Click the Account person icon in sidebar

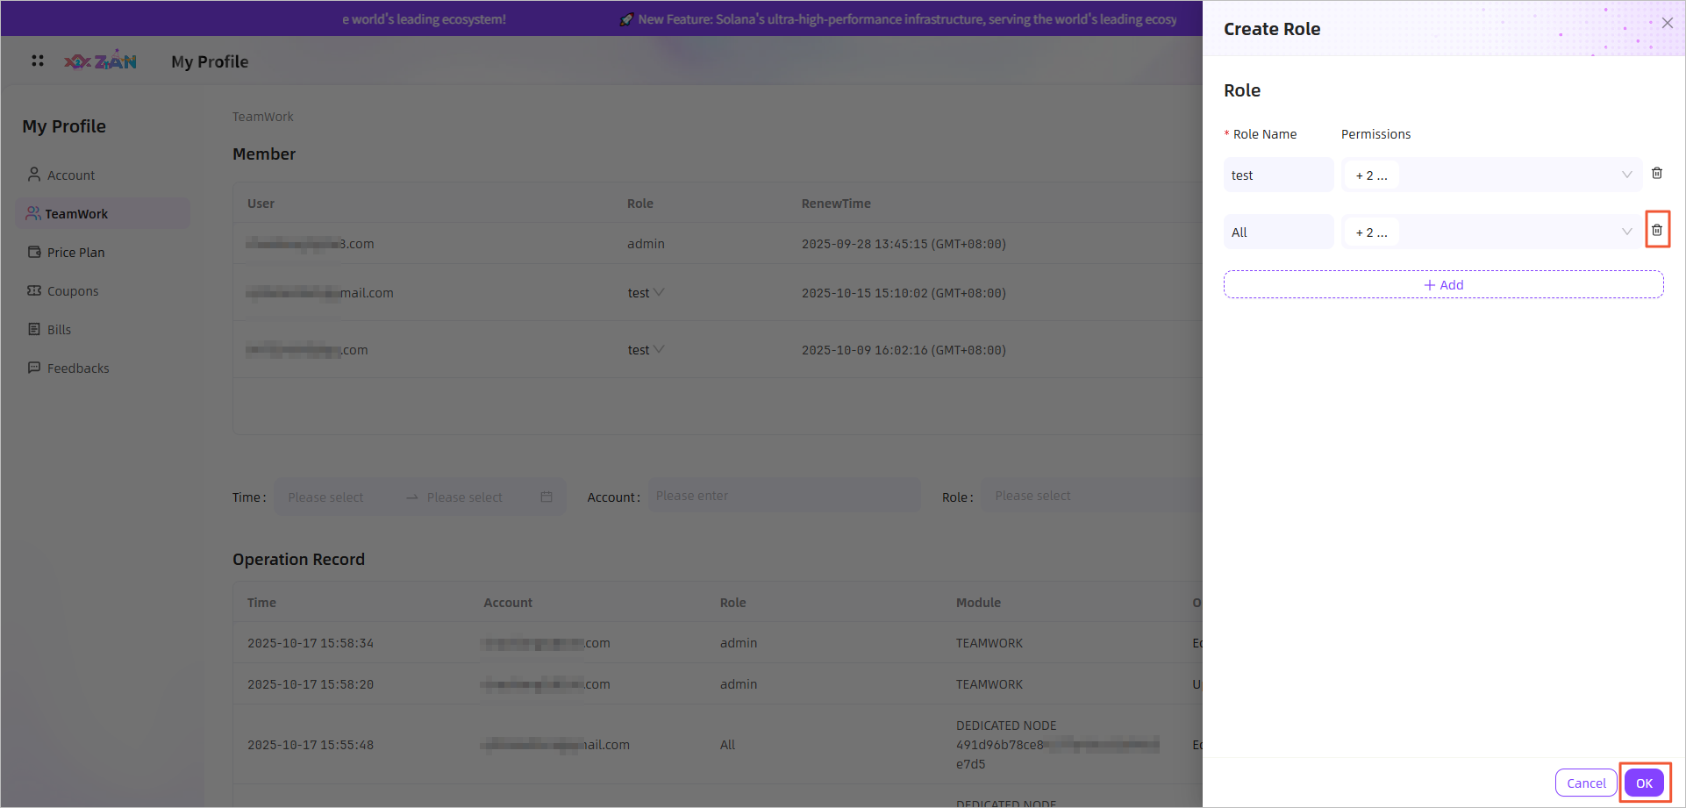click(x=34, y=175)
